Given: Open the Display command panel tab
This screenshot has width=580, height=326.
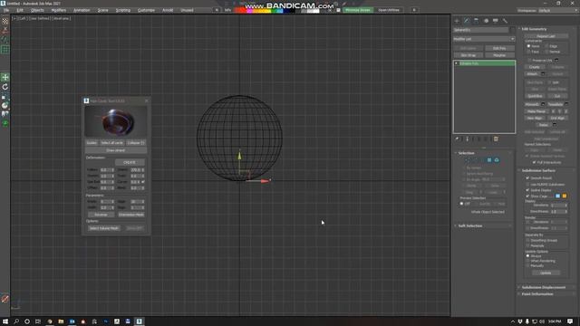Looking at the screenshot, I should click(x=496, y=21).
